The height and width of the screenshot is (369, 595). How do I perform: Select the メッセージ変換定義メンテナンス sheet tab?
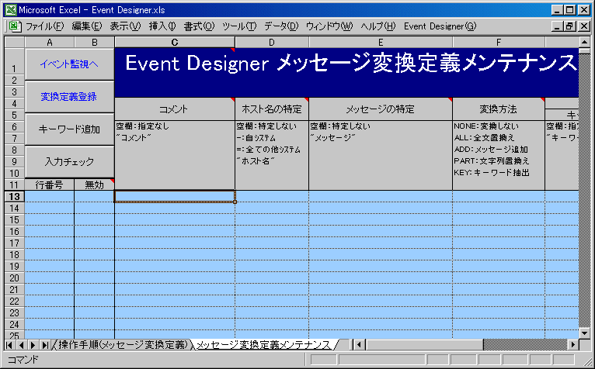(263, 344)
